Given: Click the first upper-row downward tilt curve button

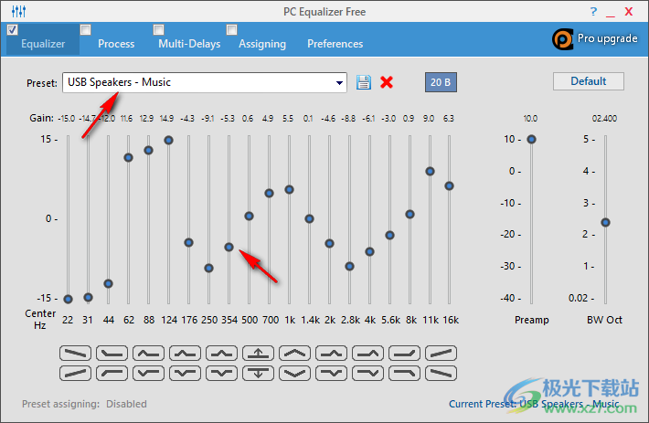Looking at the screenshot, I should (x=75, y=354).
